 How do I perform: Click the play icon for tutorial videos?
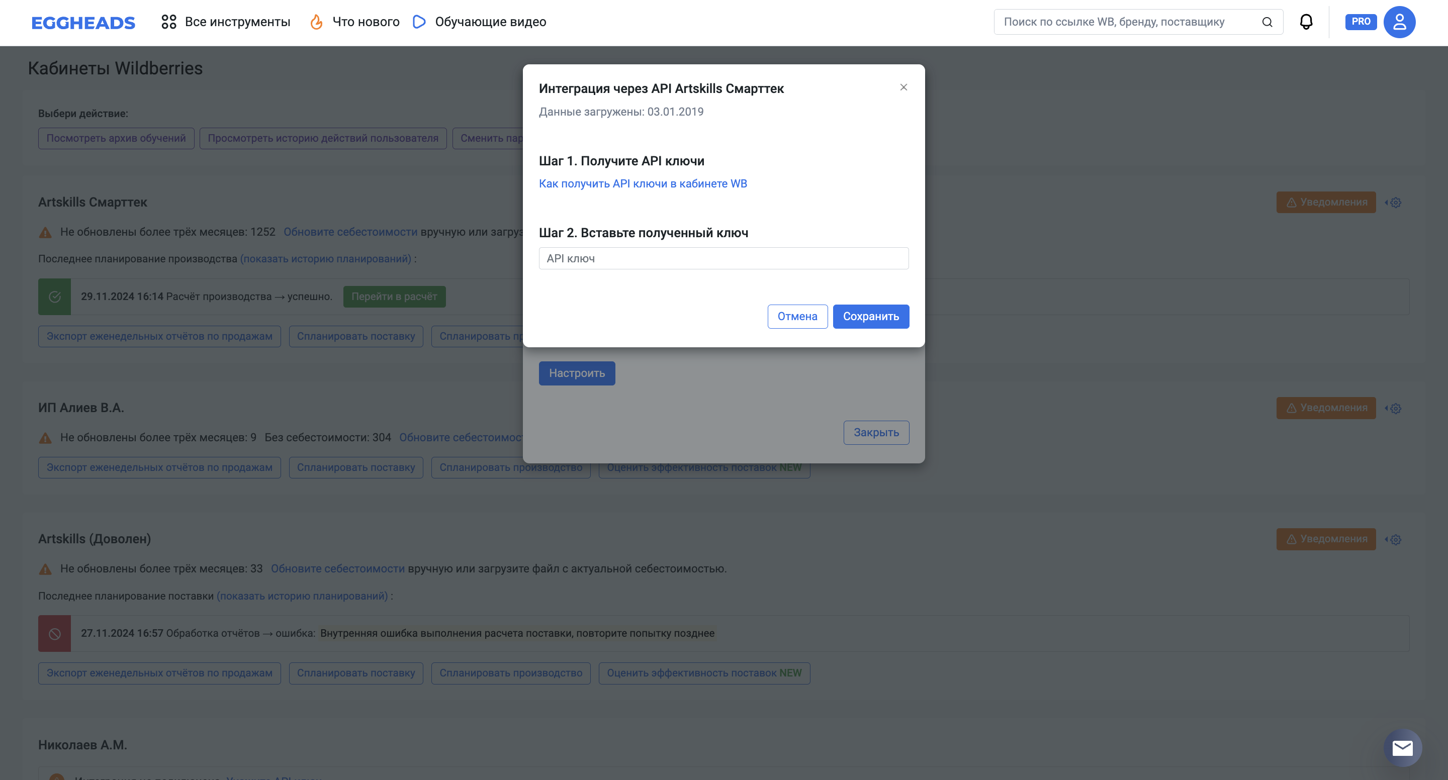point(419,22)
